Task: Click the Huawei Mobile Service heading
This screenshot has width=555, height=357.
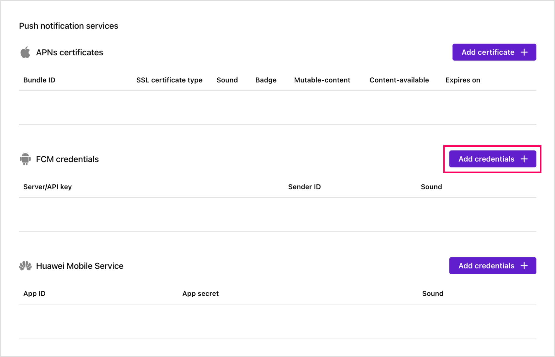Action: (80, 266)
